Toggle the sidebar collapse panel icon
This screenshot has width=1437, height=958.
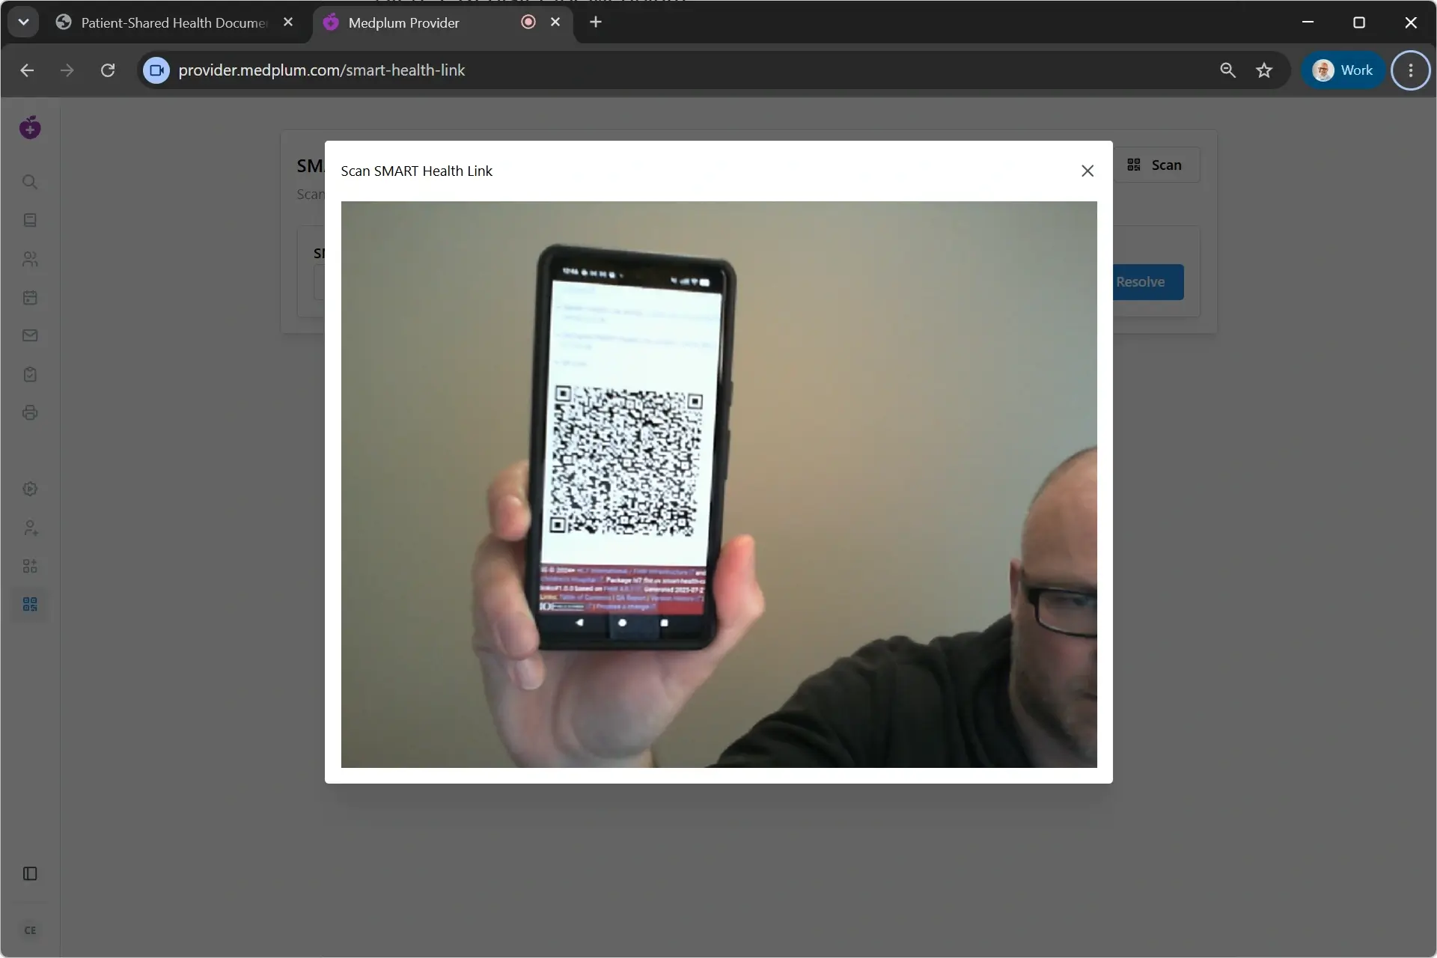(x=30, y=873)
